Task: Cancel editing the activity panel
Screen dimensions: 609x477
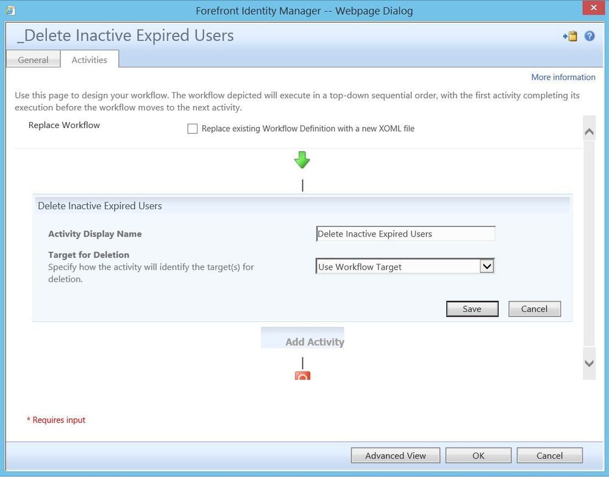Action: [x=535, y=309]
